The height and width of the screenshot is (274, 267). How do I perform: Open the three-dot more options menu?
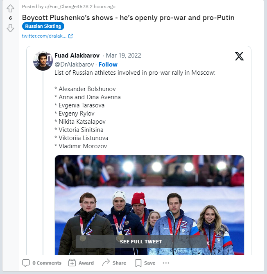click(166, 263)
